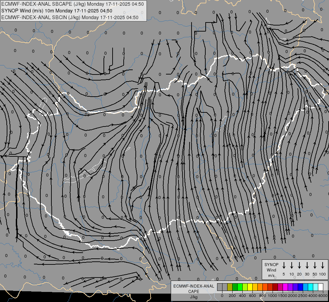329x302 pixels.
Task: Pick the lime yellow-green CAPE swatch
Action: point(245,287)
